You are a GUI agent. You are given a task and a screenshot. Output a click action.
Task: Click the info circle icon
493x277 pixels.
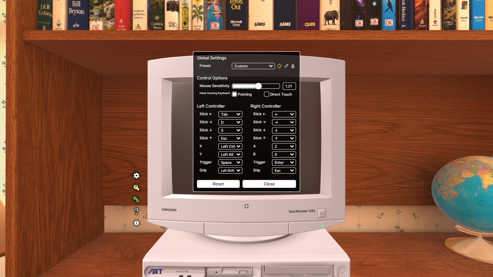136,223
